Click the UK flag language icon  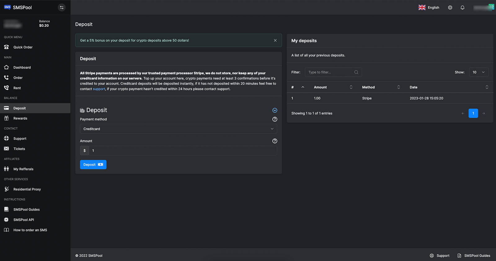coord(422,7)
